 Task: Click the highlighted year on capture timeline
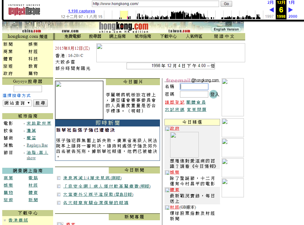click(x=124, y=15)
